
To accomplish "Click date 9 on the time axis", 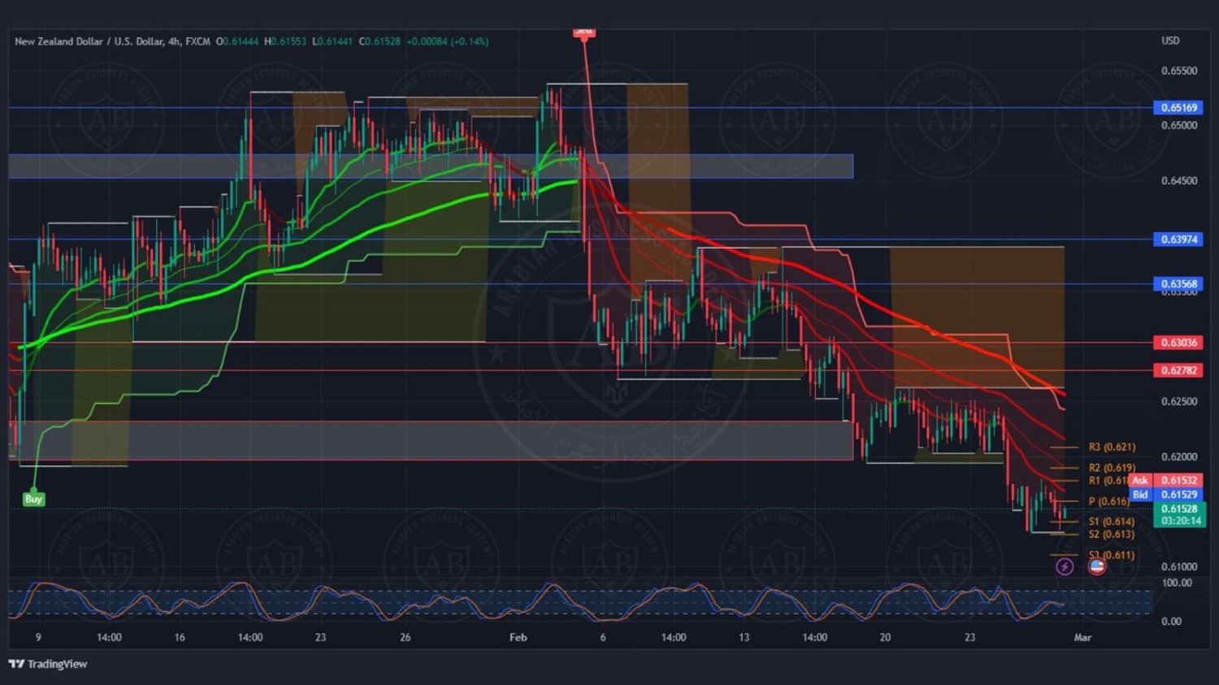I will click(x=38, y=637).
